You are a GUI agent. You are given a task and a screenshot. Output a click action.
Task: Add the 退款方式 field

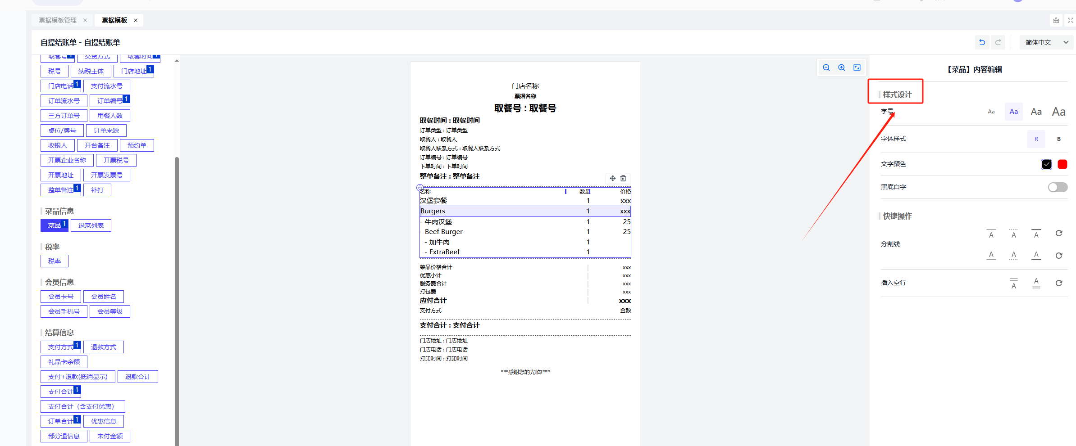pos(104,347)
